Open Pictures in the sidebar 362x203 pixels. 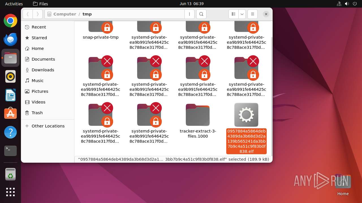(48, 91)
